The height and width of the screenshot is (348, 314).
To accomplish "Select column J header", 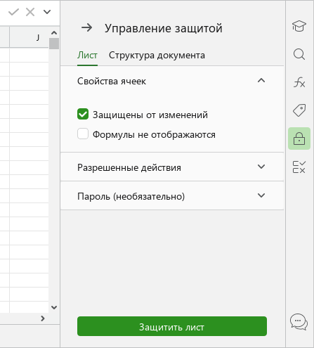I will 29,37.
